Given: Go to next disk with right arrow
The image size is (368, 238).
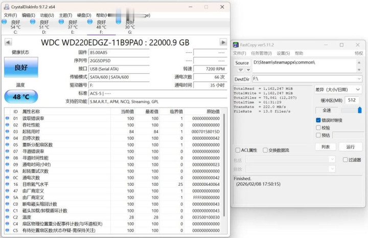Looking at the screenshot, I should coord(223,42).
